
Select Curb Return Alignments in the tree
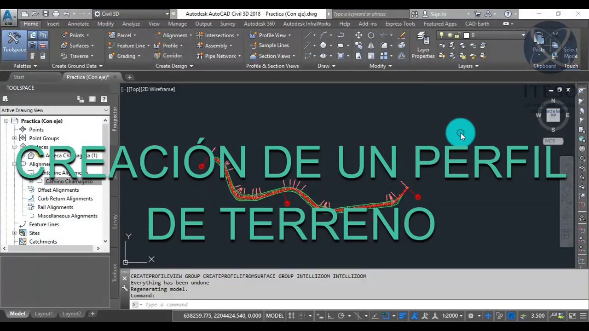[x=65, y=199]
